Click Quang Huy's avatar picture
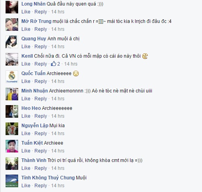The width and height of the screenshot is (202, 192). [x=12, y=42]
